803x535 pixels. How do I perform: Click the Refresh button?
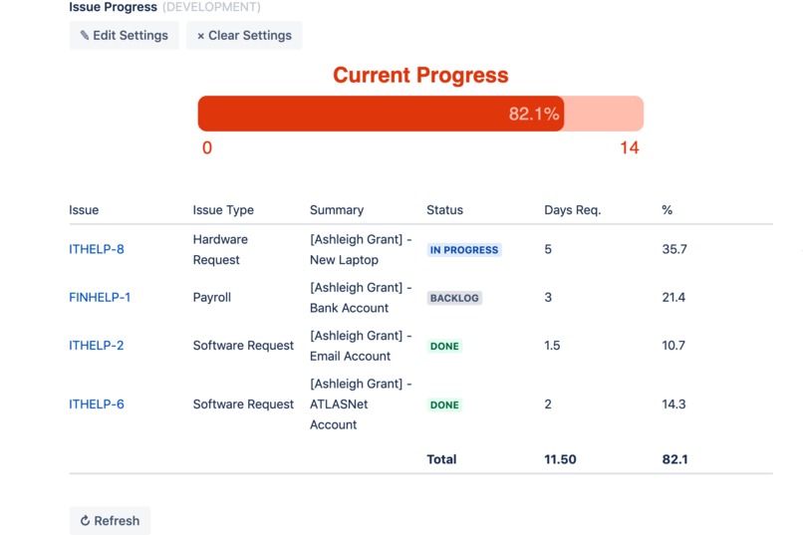(x=111, y=521)
